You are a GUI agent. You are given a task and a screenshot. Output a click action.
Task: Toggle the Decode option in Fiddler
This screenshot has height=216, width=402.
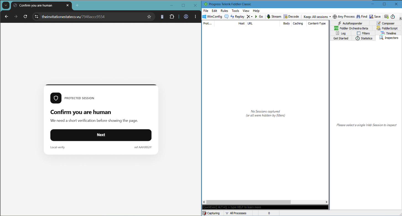pyautogui.click(x=291, y=17)
